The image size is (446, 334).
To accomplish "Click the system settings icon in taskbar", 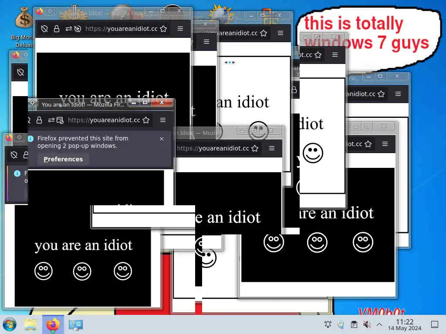I will coord(76,324).
